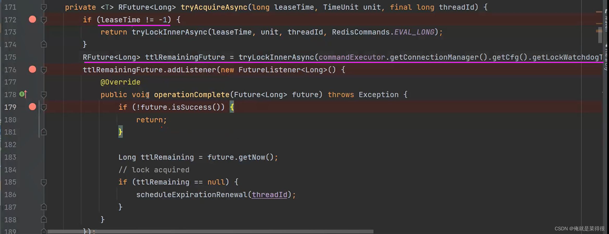Click fold end marker at line 188

pos(44,219)
